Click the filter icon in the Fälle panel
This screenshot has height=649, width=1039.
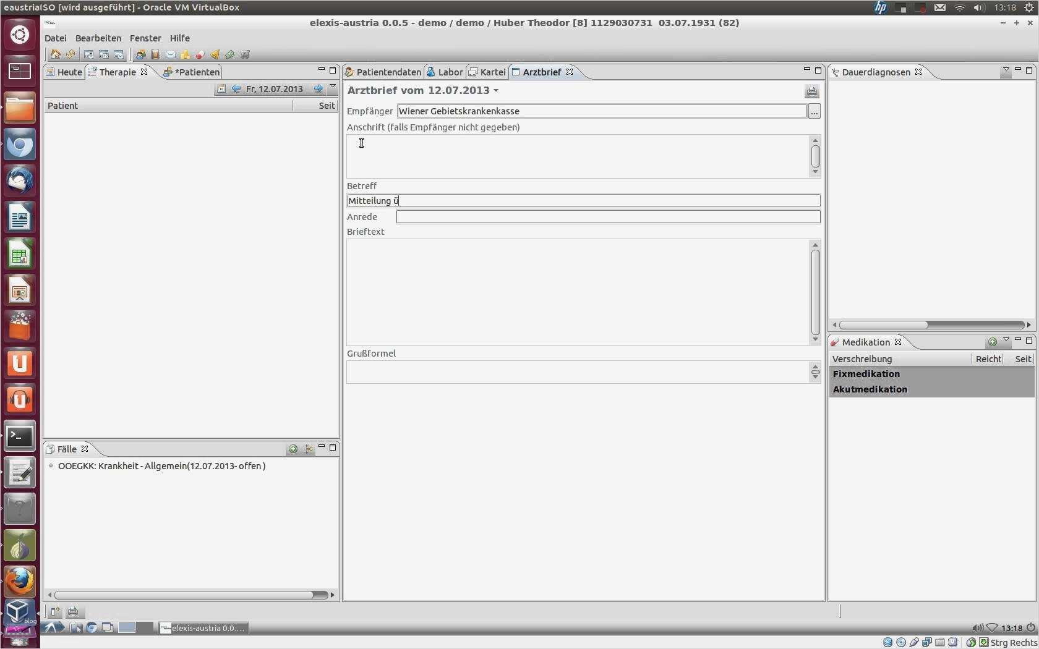(307, 449)
